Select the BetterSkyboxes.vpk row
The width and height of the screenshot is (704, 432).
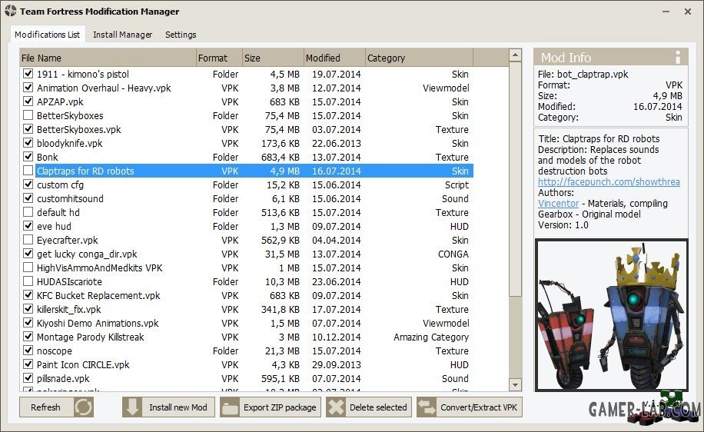(246, 129)
